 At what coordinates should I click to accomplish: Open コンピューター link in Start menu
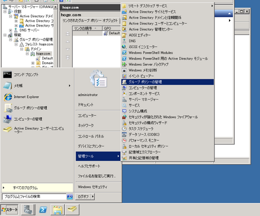point(87,116)
